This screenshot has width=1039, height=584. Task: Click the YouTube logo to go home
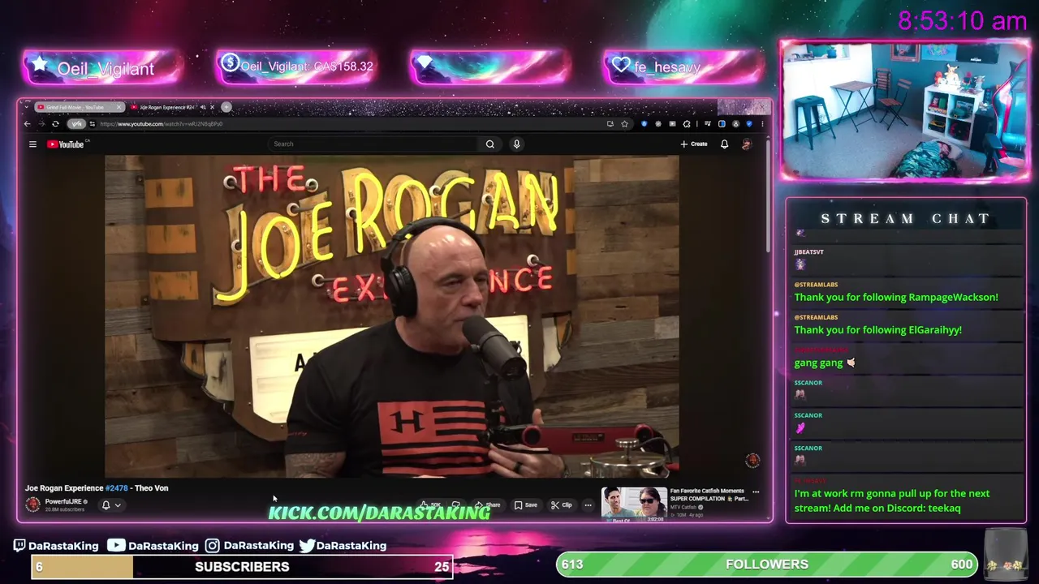pos(66,144)
